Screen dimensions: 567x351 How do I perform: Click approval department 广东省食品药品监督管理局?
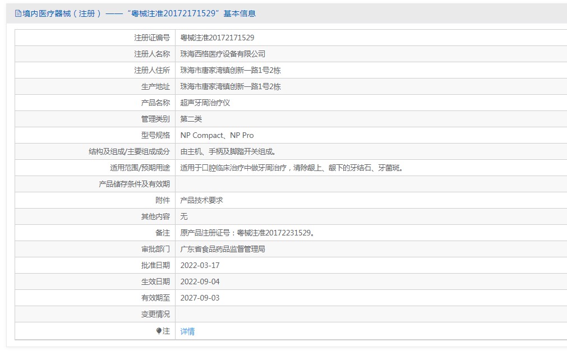point(223,248)
